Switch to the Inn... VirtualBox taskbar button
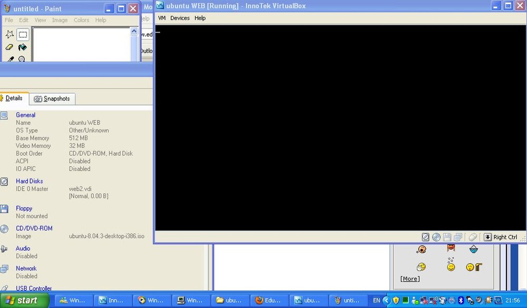Screen dimensions: 527x308 [113, 300]
